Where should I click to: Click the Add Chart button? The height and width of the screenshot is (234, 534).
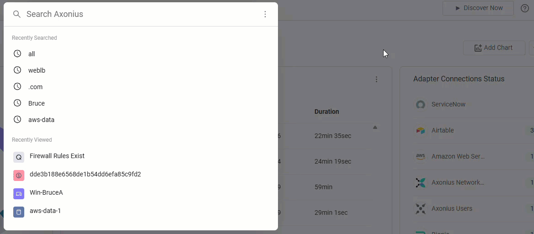(x=494, y=48)
